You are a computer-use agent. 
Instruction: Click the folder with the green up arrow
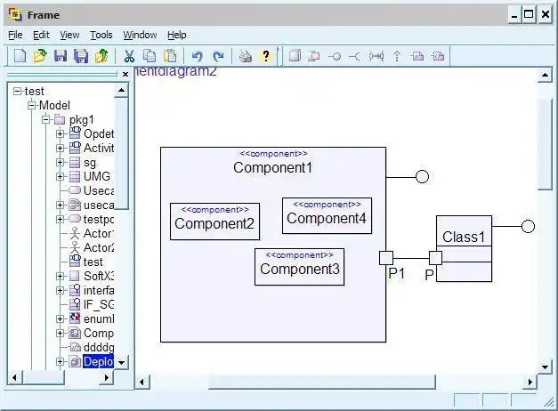coord(101,56)
